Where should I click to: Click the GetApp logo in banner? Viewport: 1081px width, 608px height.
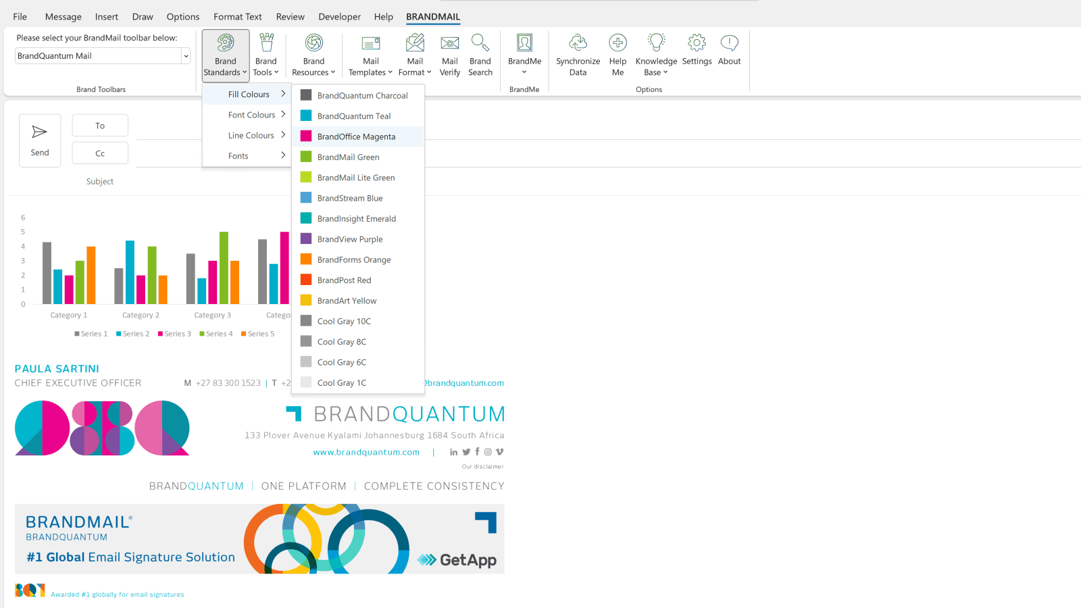tap(457, 560)
